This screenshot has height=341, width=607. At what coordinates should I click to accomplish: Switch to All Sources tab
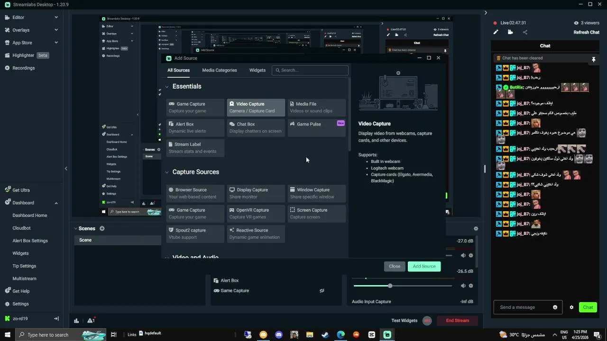pos(178,70)
